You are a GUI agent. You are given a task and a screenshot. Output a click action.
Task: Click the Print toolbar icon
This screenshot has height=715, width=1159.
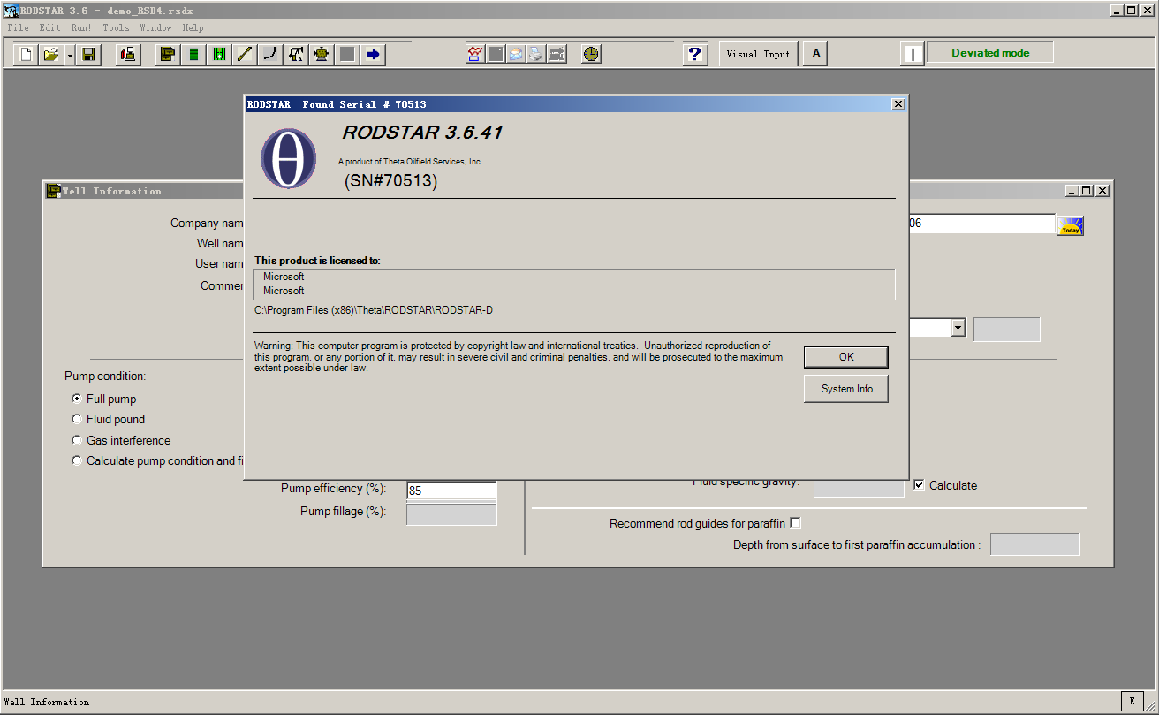[x=536, y=54]
